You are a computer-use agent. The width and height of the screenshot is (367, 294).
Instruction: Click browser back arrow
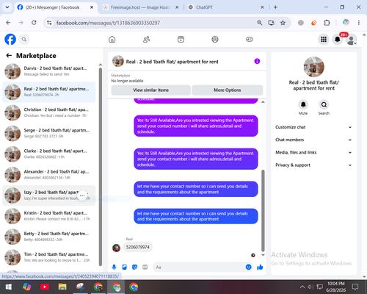click(8, 23)
